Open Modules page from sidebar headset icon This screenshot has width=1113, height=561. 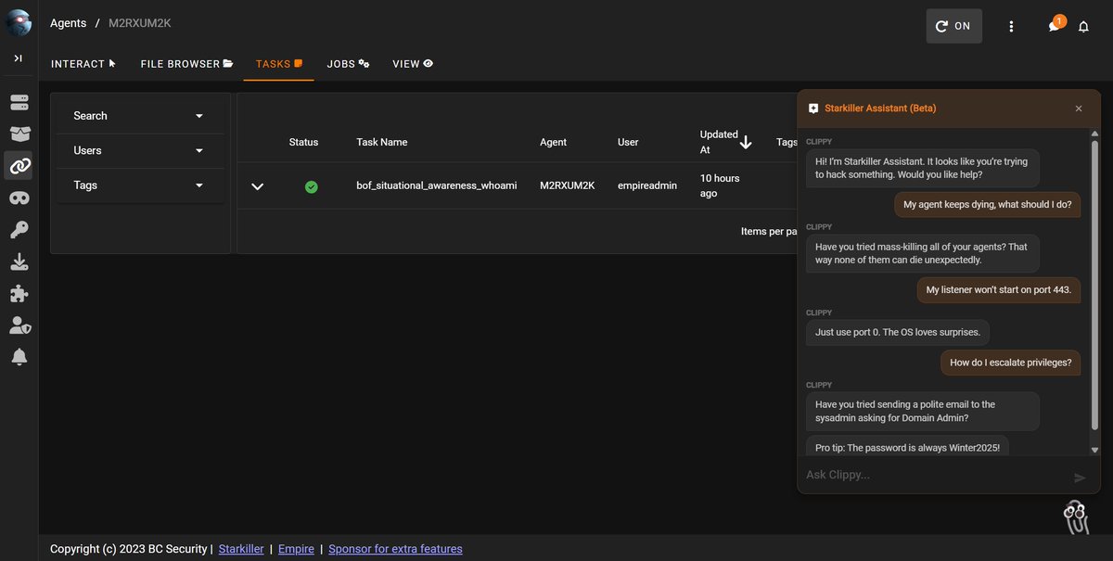coord(19,198)
